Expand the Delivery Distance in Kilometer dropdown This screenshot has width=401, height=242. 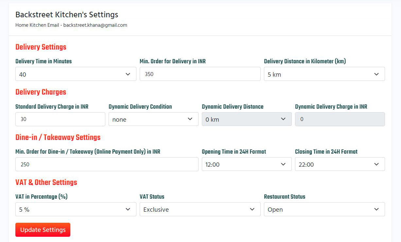(x=324, y=74)
